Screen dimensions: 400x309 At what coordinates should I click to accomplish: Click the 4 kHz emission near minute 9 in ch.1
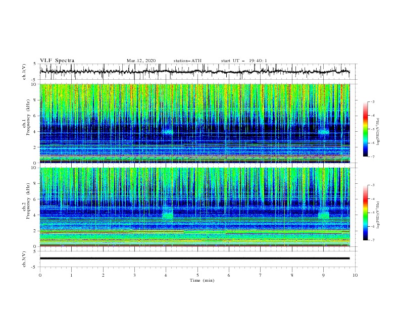[324, 132]
